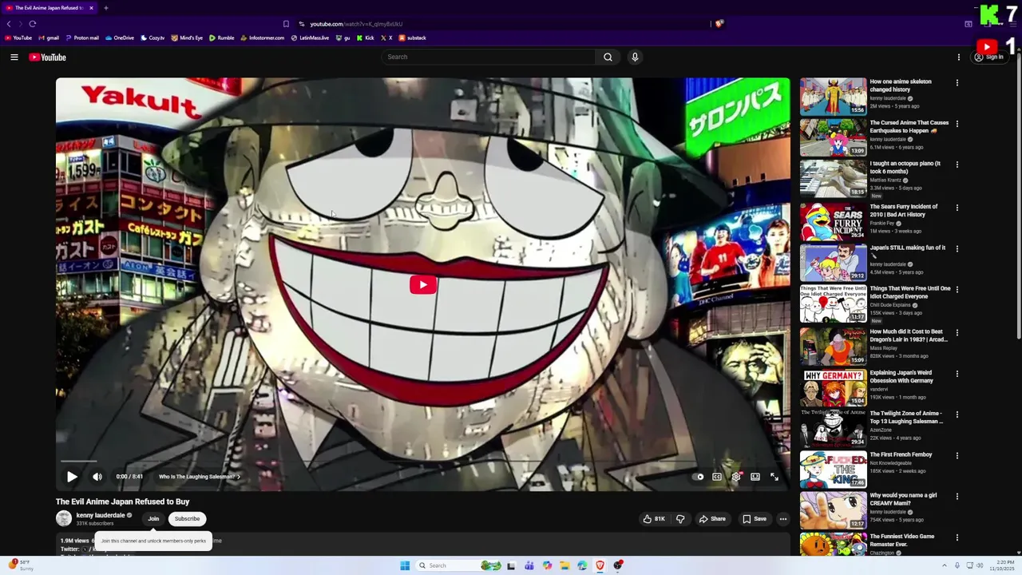Click the Join button
1022x575 pixels.
pyautogui.click(x=153, y=519)
